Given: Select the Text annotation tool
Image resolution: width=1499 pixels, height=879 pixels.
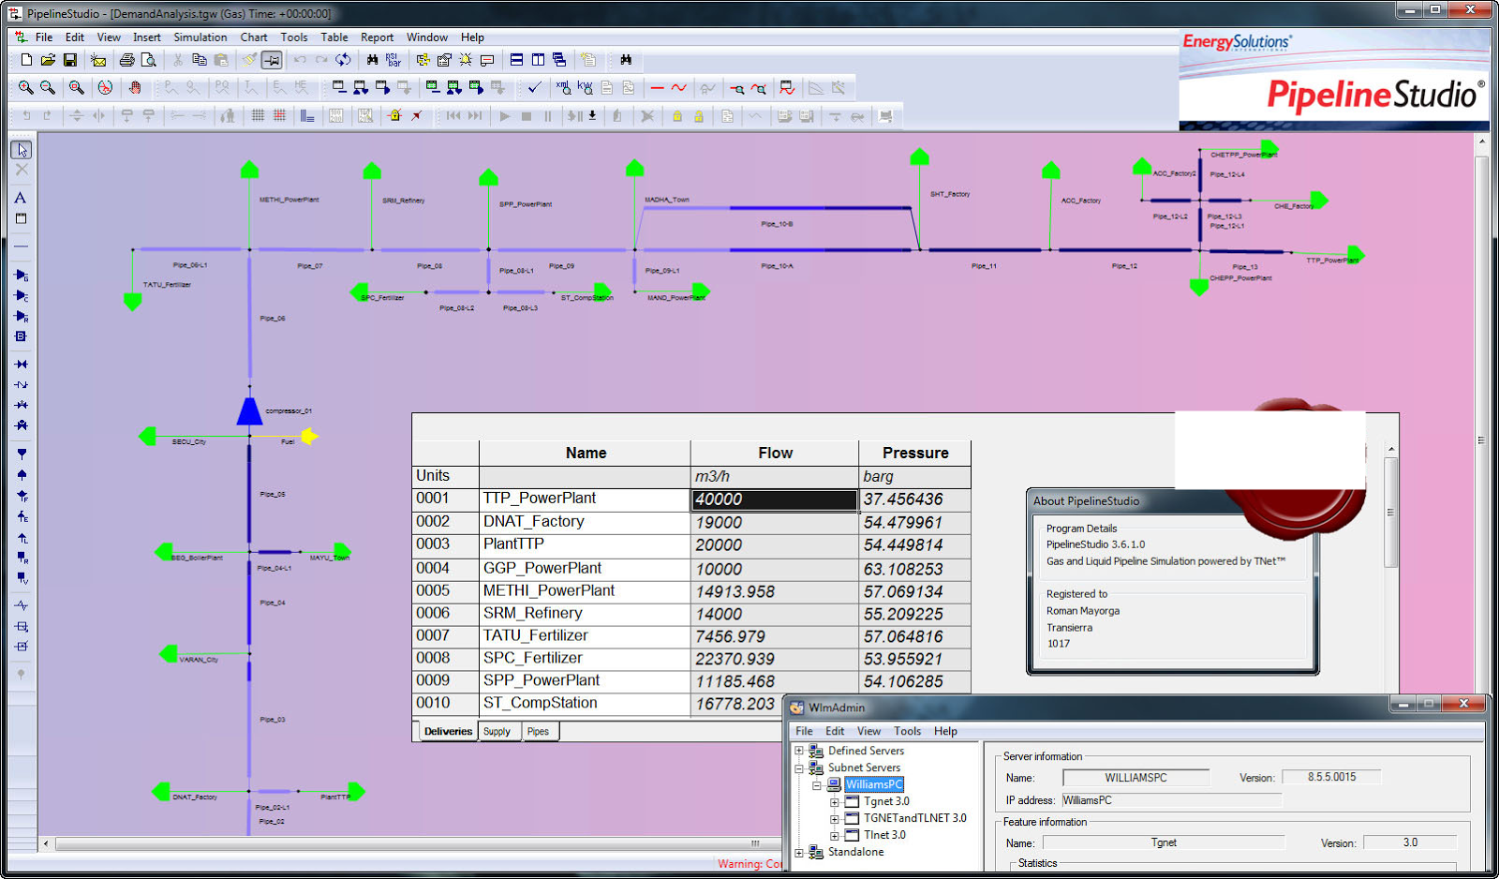Looking at the screenshot, I should [21, 198].
